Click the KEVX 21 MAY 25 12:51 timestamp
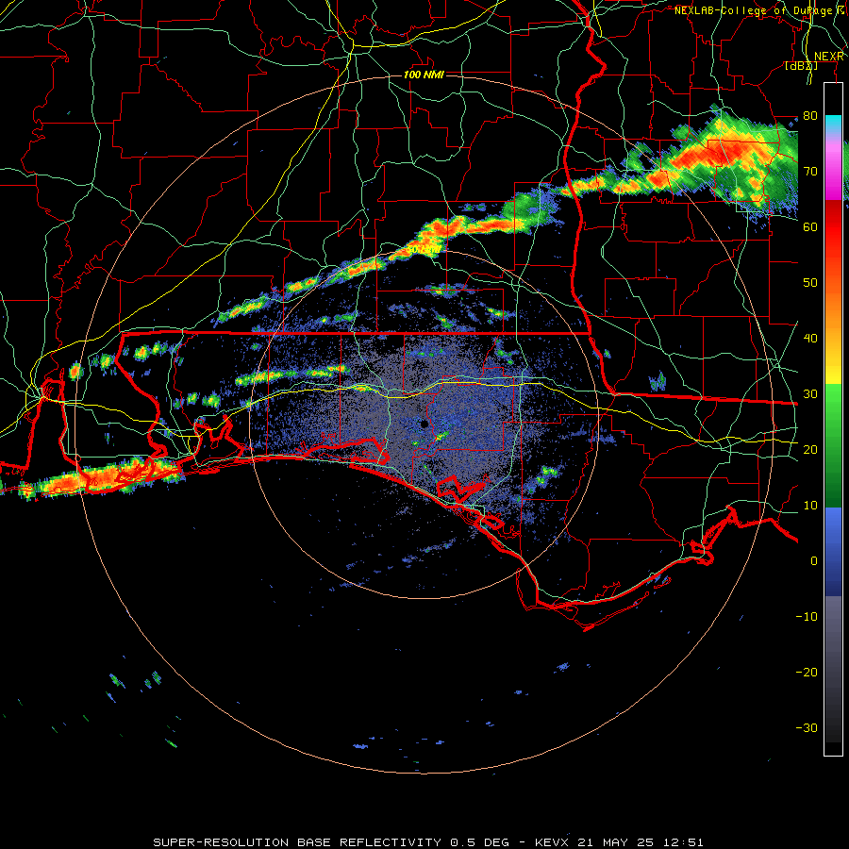 pos(620,842)
